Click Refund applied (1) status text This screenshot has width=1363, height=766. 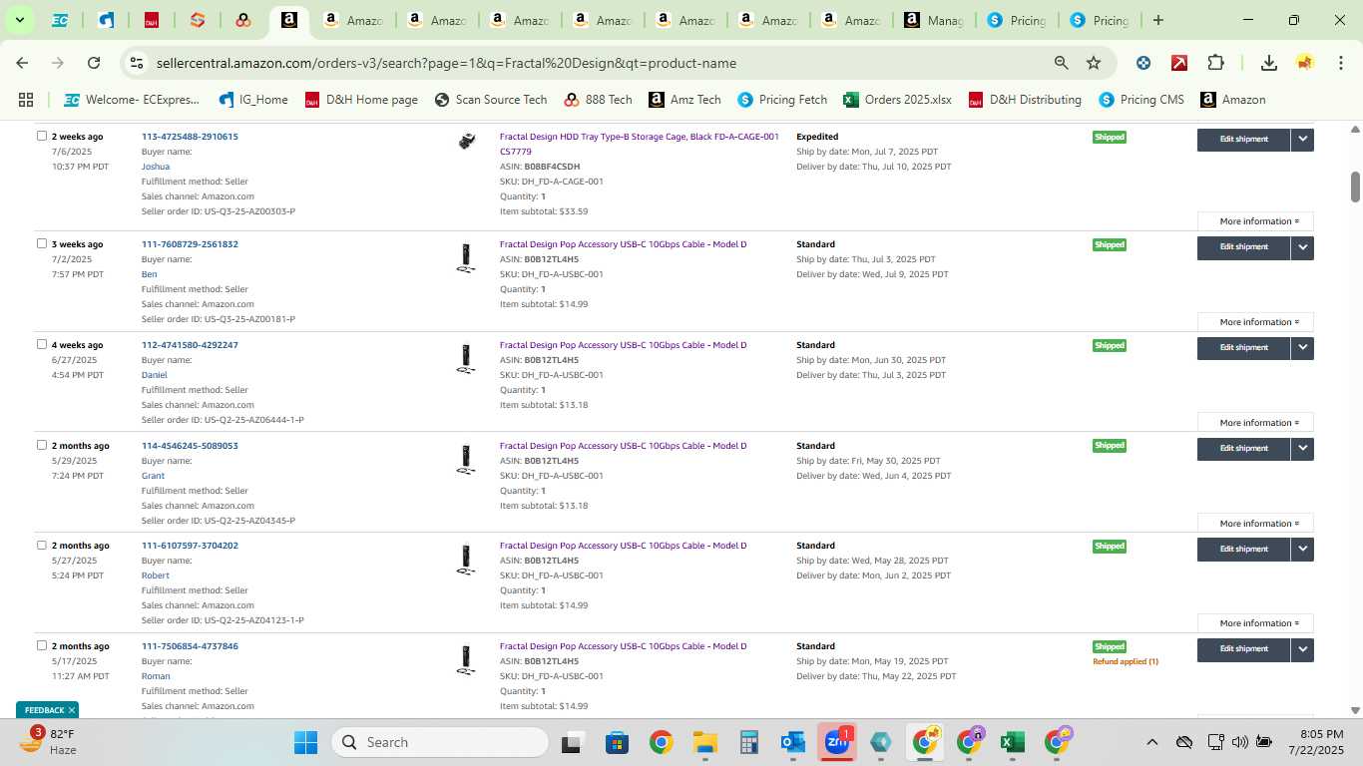pos(1126,661)
